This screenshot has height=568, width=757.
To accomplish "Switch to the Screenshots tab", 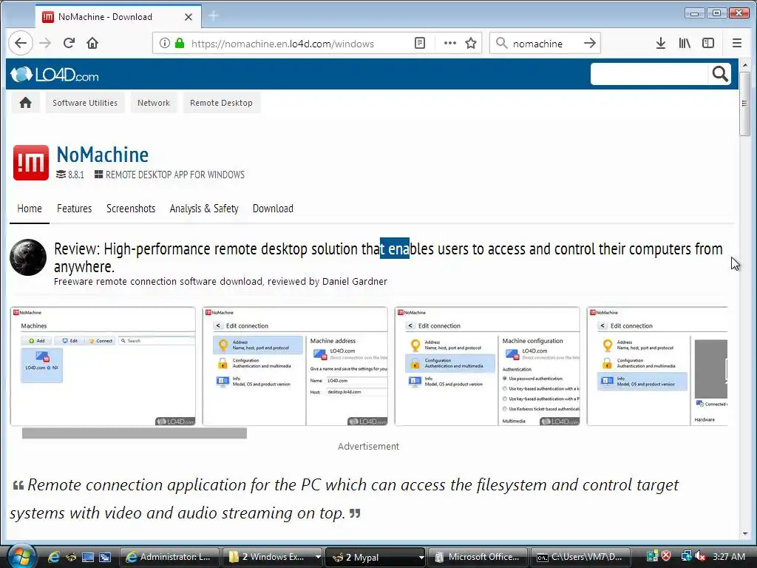I will coord(131,209).
